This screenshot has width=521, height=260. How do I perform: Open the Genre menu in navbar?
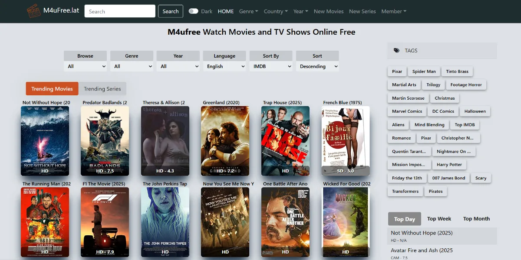248,11
